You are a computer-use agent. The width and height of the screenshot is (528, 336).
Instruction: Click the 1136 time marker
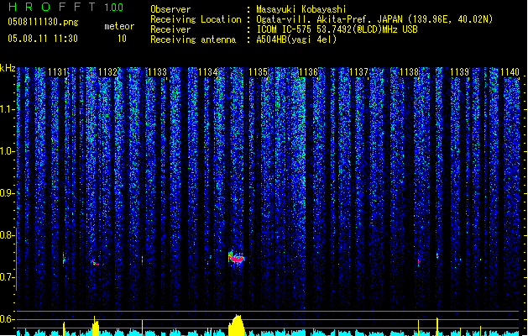pos(308,71)
